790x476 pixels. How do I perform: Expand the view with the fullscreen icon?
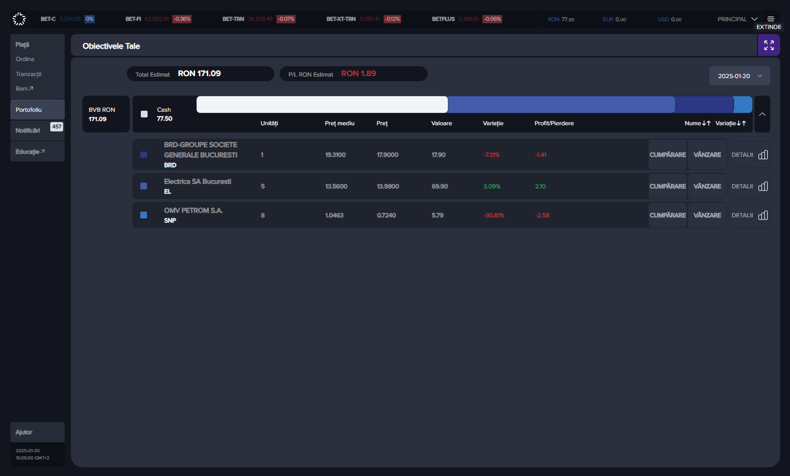point(769,45)
